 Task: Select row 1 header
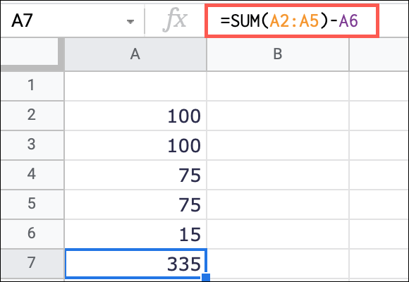[x=32, y=85]
